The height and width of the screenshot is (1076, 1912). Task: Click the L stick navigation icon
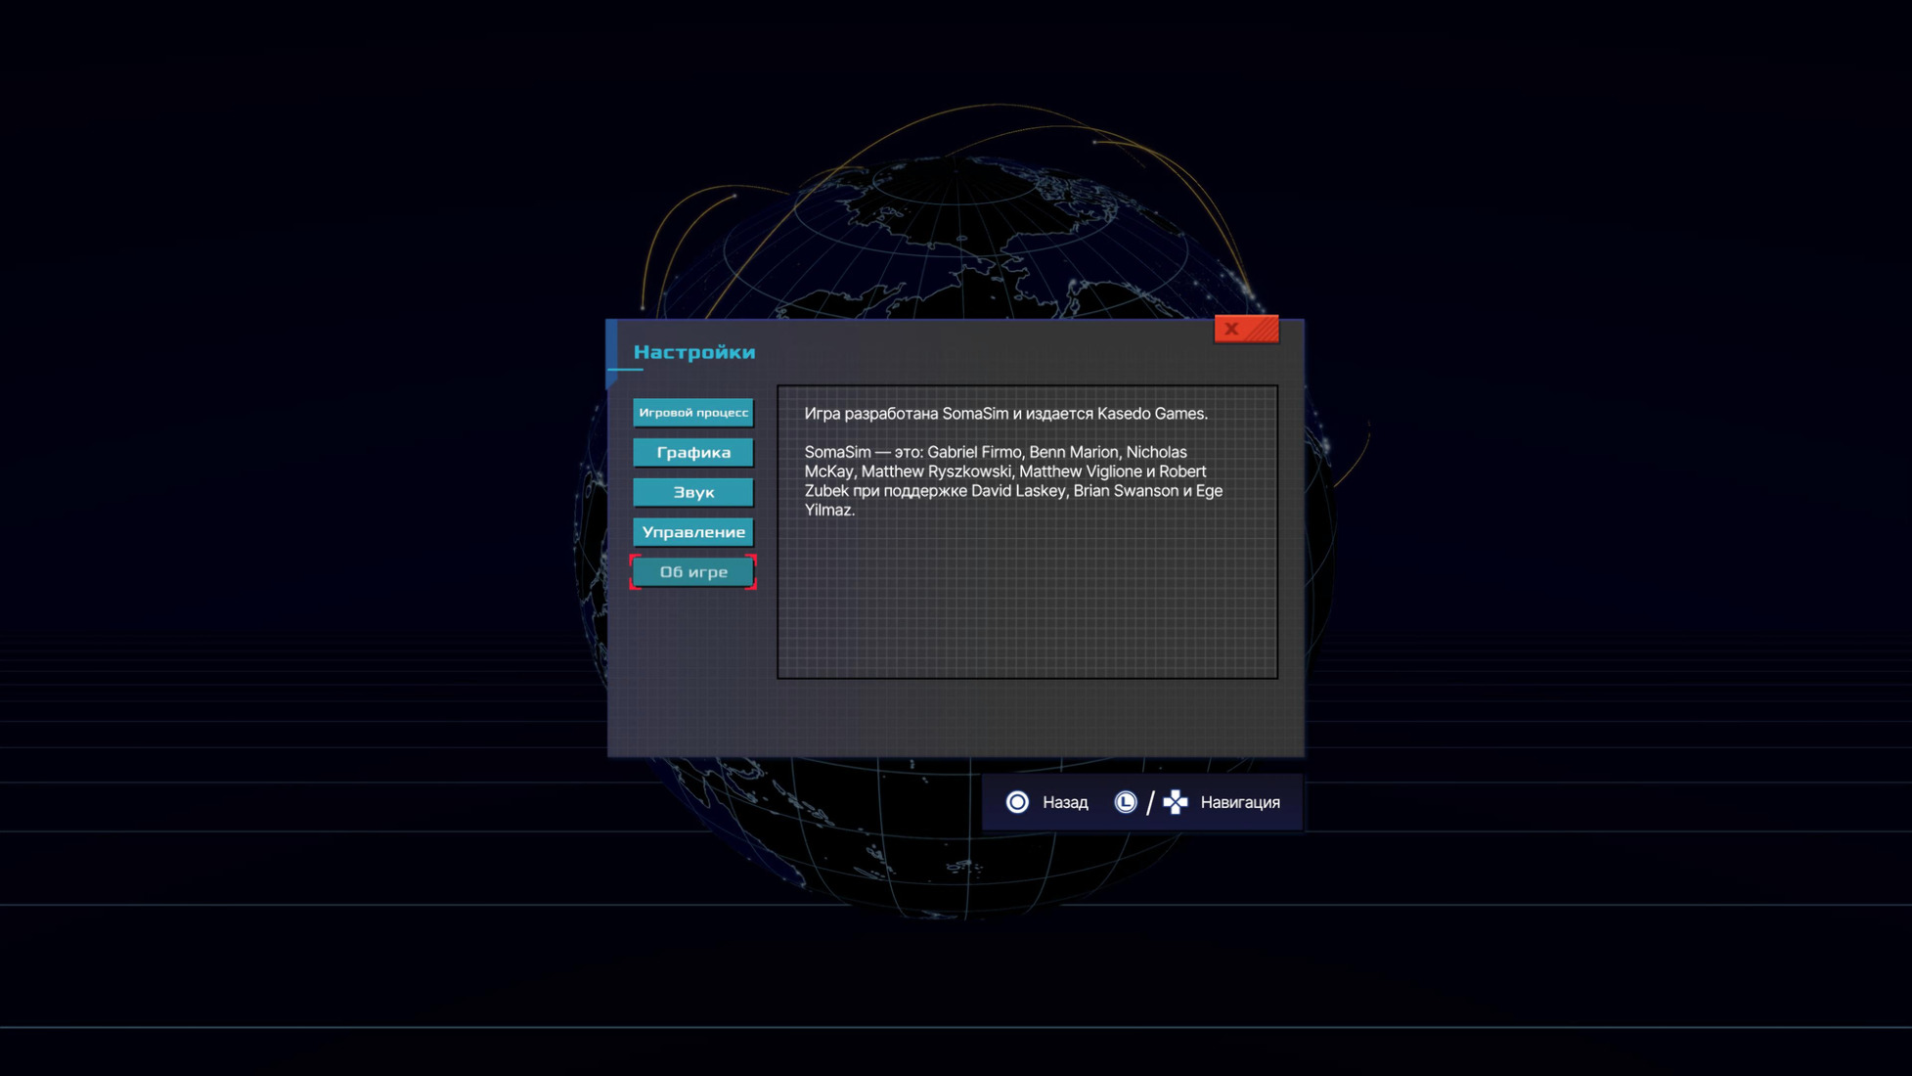[x=1126, y=802]
